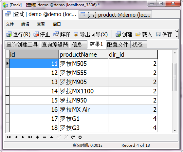Screen dimensions: 183x152
Task: Switch to 状态 tab
Action: tap(139, 45)
